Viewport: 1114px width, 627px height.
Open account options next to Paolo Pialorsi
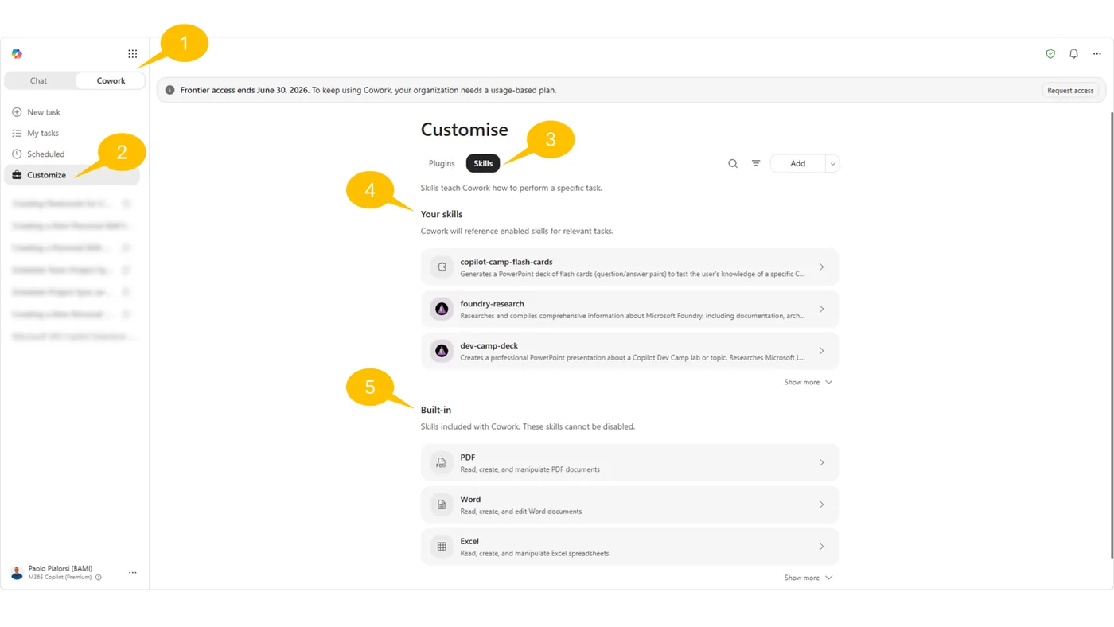pos(133,572)
